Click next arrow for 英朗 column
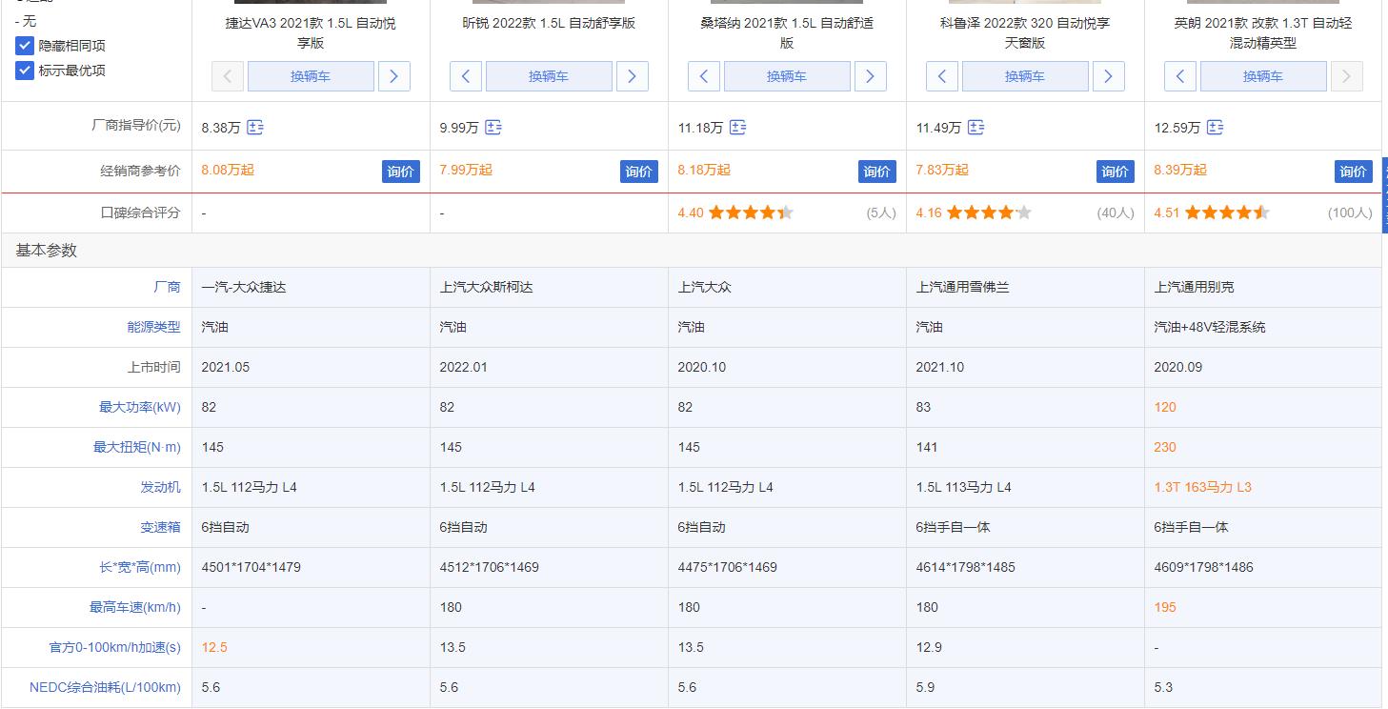Viewport: 1388px width, 709px height. tap(1347, 76)
